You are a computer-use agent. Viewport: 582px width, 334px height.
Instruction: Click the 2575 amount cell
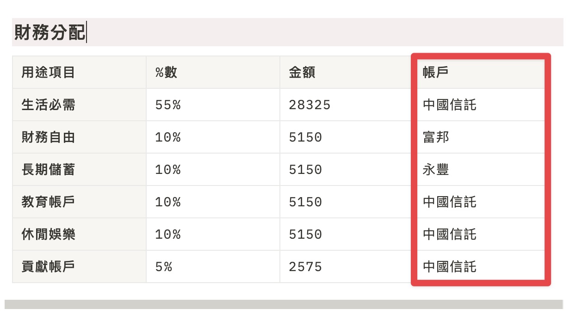point(347,266)
